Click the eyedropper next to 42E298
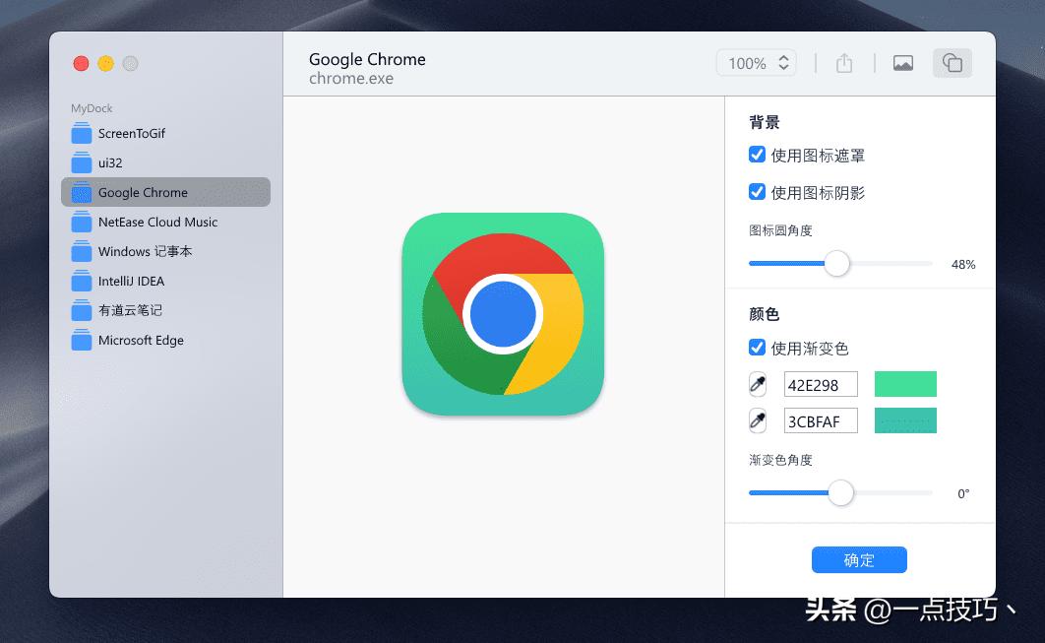This screenshot has width=1045, height=643. click(757, 384)
